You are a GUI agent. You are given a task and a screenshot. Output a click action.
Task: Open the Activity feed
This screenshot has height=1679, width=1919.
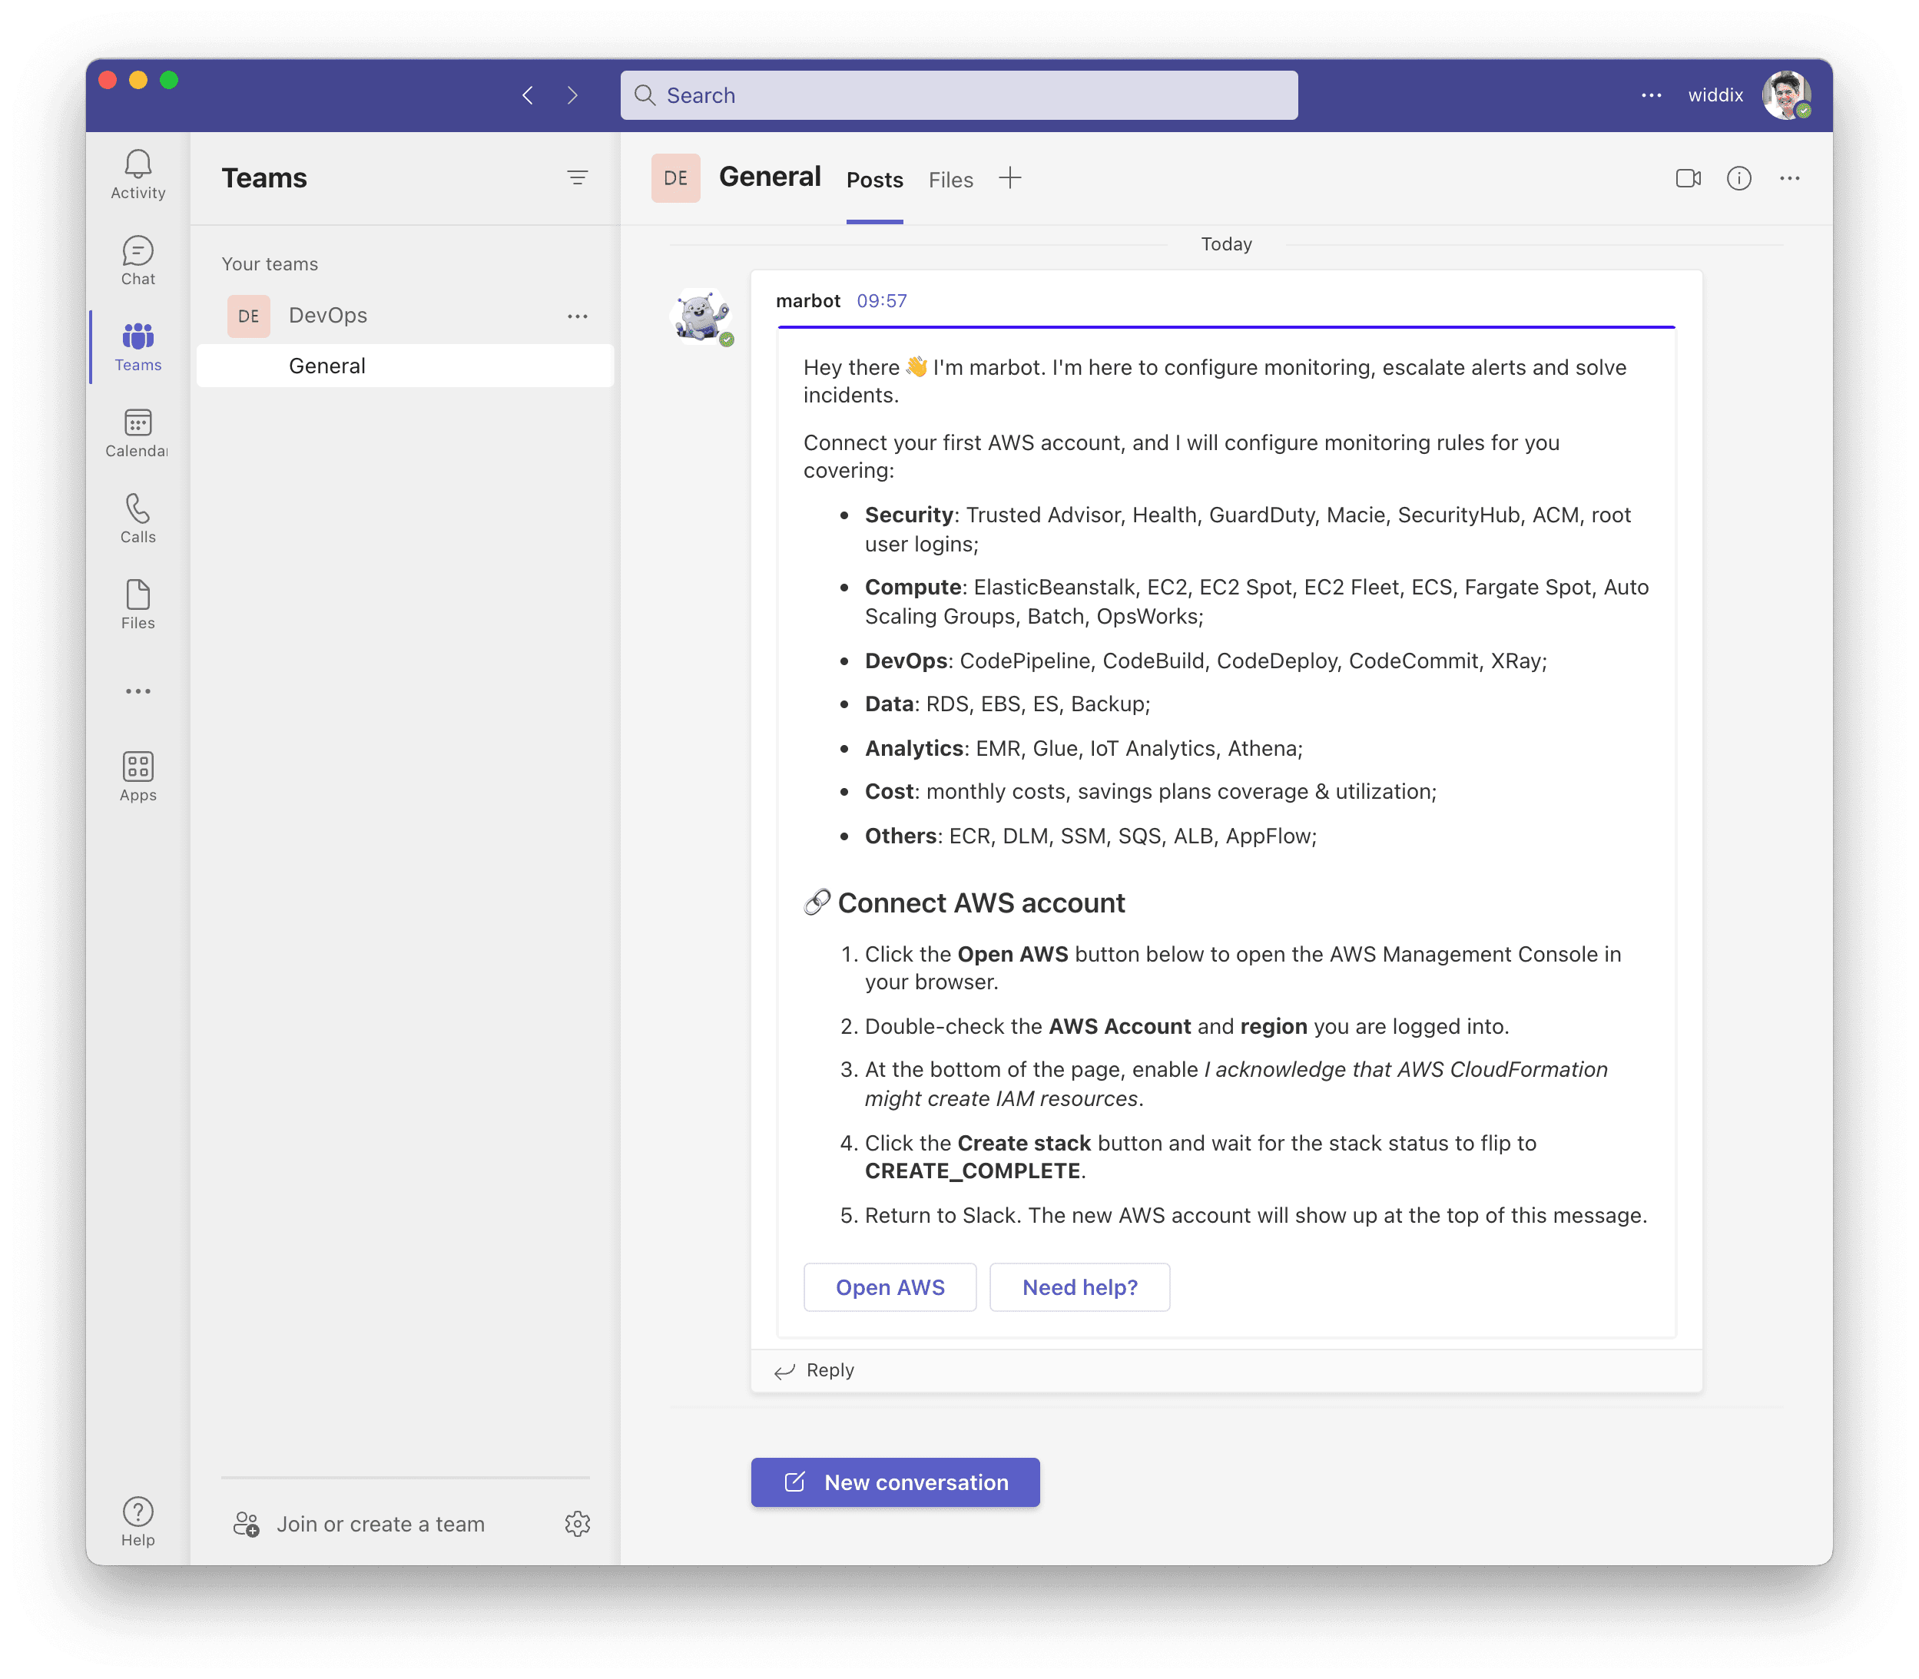coord(138,174)
